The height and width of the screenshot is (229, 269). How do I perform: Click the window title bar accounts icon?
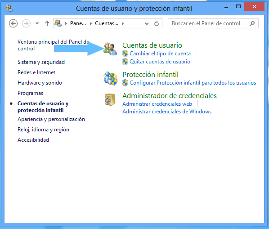[x=9, y=8]
